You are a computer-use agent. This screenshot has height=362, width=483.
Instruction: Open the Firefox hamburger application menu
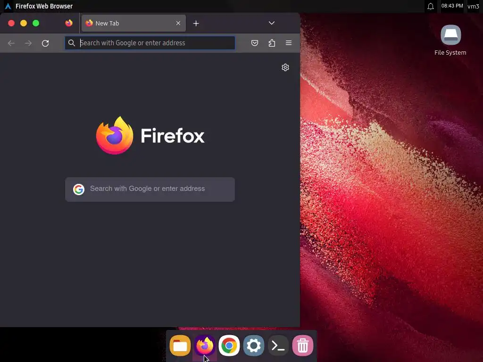coord(289,43)
